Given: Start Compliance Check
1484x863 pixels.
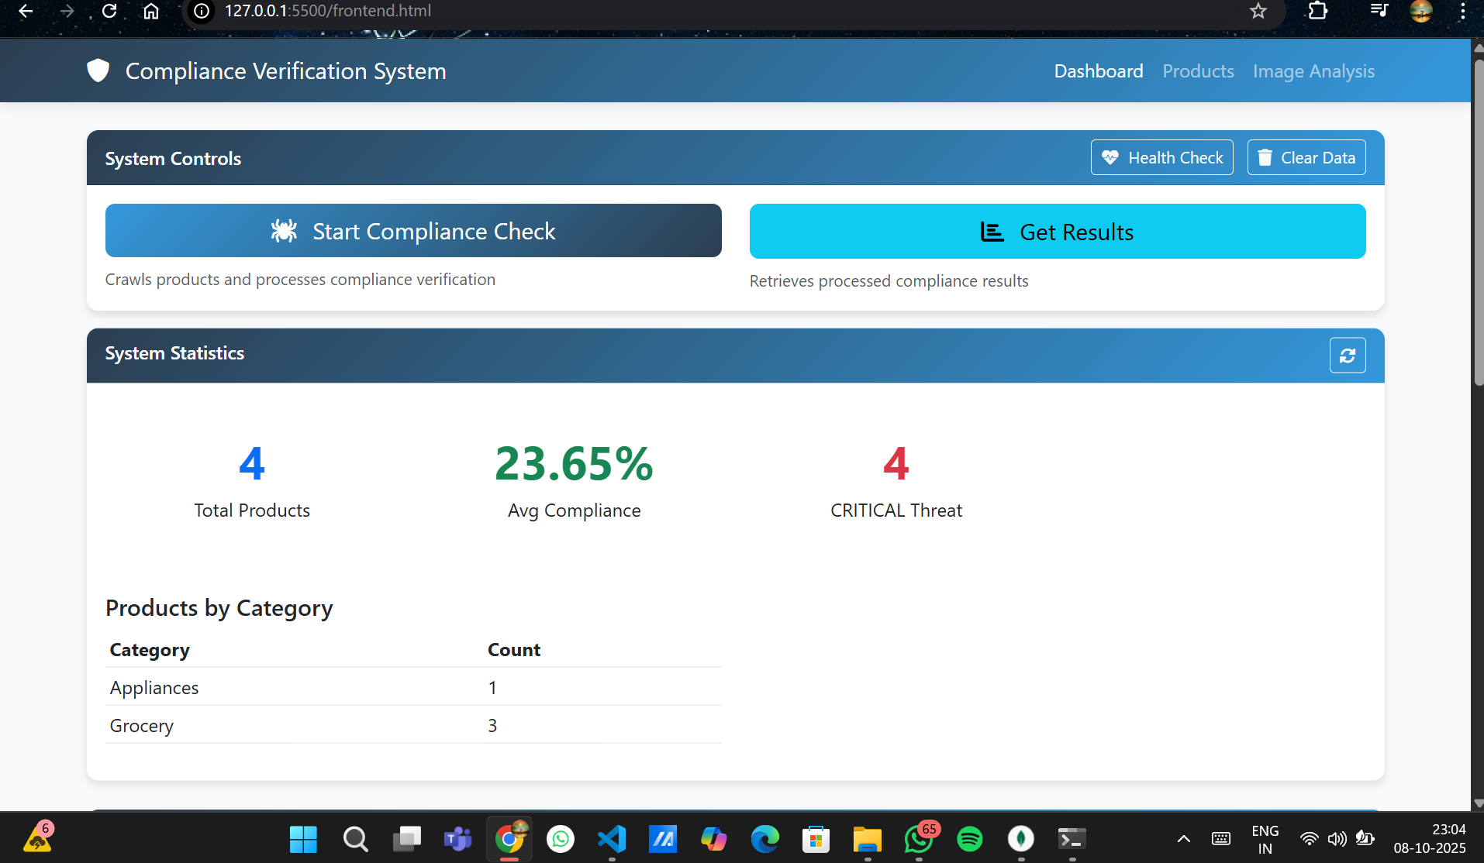Looking at the screenshot, I should coord(412,230).
